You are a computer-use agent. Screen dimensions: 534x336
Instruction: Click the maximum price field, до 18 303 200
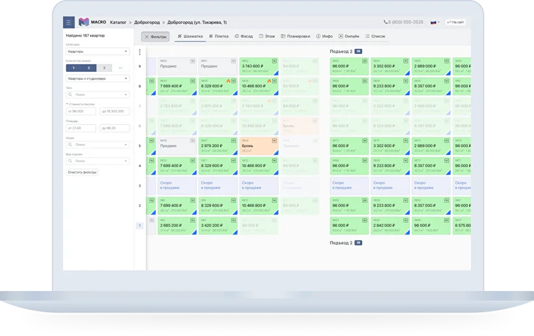(115, 111)
